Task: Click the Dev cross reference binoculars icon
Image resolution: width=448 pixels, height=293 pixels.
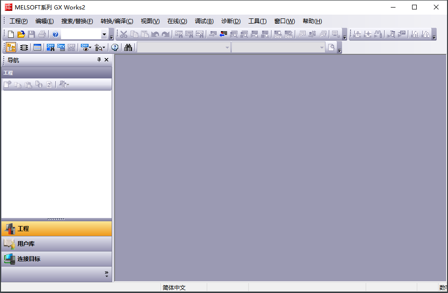Action: point(51,48)
